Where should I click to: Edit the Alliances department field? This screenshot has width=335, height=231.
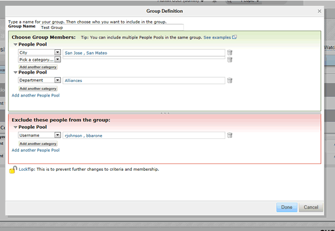[x=144, y=80]
